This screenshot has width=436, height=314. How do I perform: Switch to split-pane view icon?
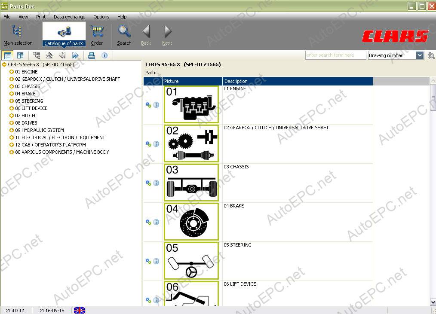pyautogui.click(x=20, y=55)
